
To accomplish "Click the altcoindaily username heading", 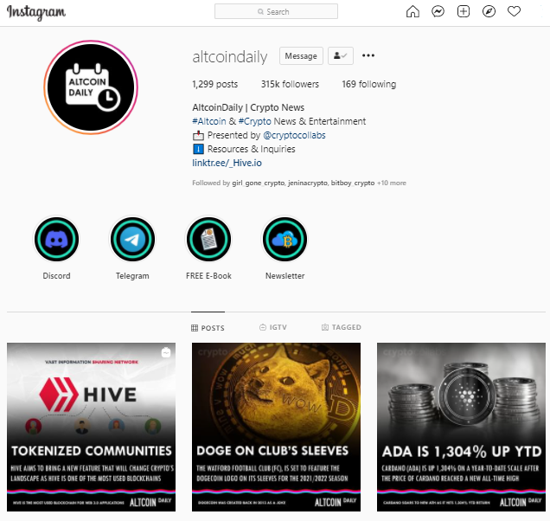I will point(230,56).
